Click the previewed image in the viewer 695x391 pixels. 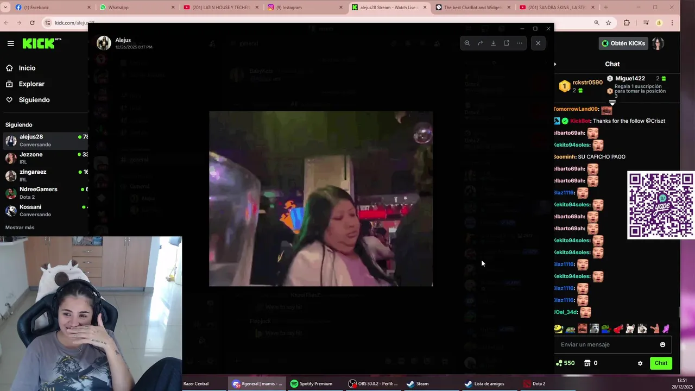click(x=321, y=199)
